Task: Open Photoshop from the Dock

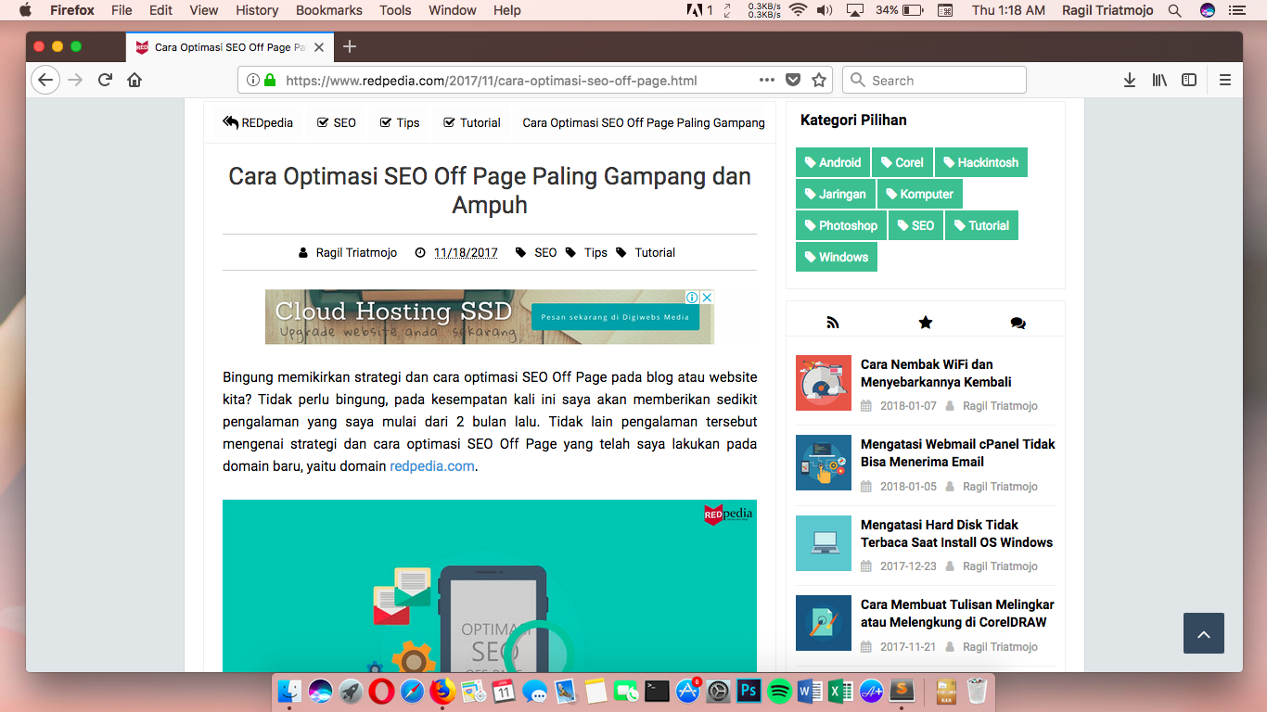Action: click(x=748, y=691)
